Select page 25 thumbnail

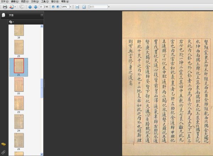(x=19, y=140)
